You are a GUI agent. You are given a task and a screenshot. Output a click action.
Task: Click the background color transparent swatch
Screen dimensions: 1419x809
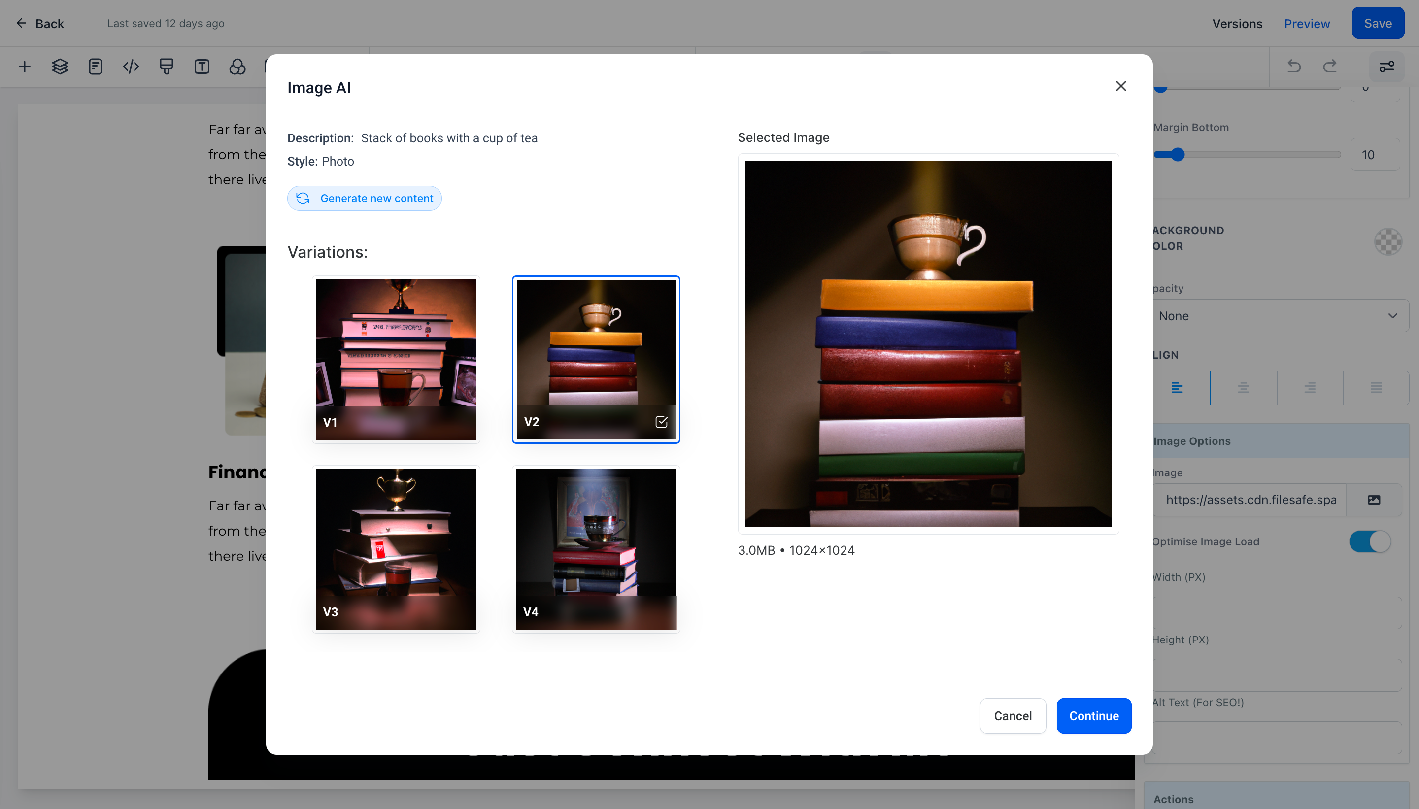1387,241
